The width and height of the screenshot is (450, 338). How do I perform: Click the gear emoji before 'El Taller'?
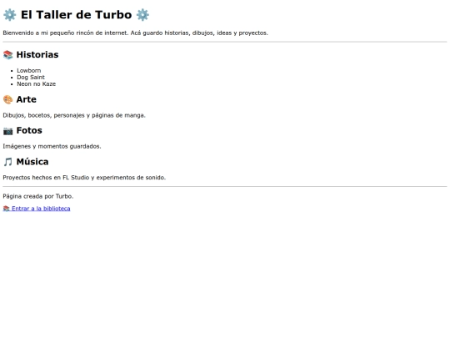point(10,15)
